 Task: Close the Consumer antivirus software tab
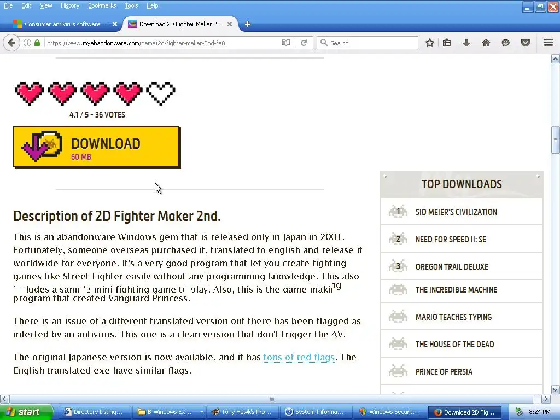tap(115, 24)
